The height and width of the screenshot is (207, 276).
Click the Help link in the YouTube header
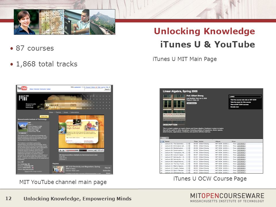click(99, 87)
